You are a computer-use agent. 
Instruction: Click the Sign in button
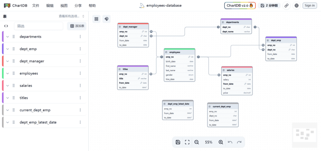310,5
